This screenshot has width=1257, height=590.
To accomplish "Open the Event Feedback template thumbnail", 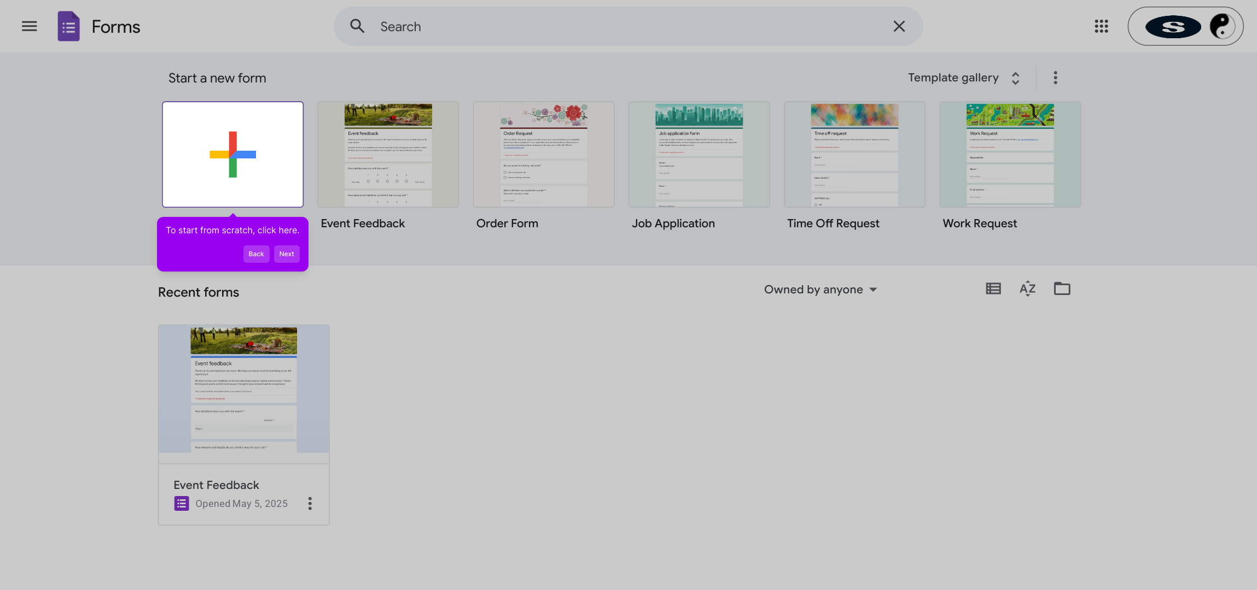I will tap(388, 154).
